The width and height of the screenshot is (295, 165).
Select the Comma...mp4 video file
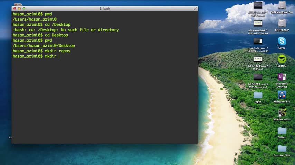click(258, 41)
